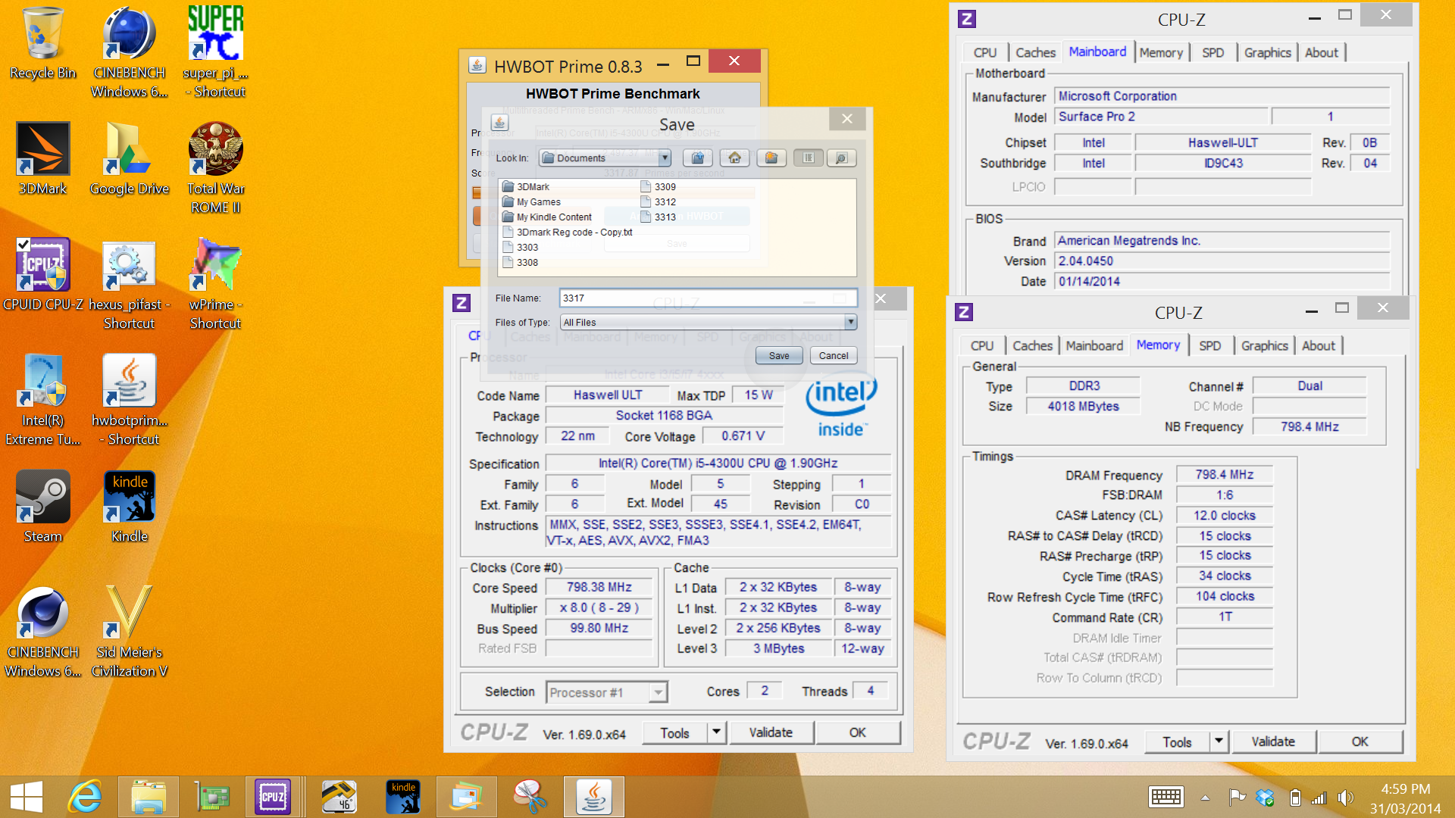Open Caches tab in Memory CPU-Z window

pos(1032,345)
